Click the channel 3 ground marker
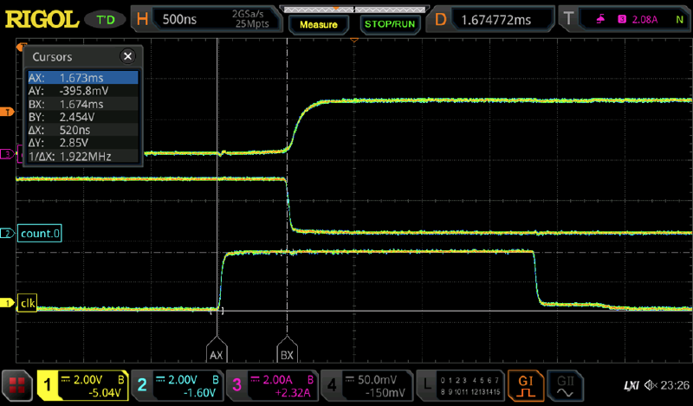 pyautogui.click(x=8, y=154)
